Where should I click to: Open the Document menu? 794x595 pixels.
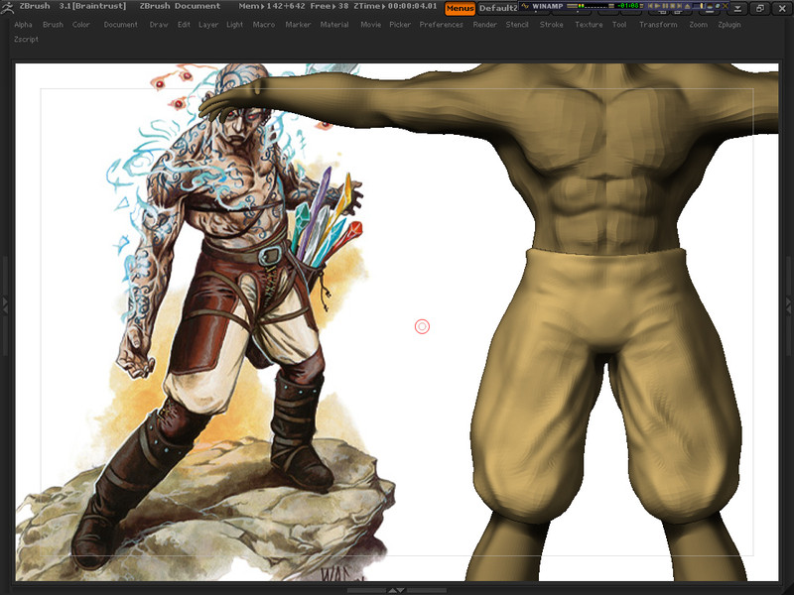tap(120, 24)
